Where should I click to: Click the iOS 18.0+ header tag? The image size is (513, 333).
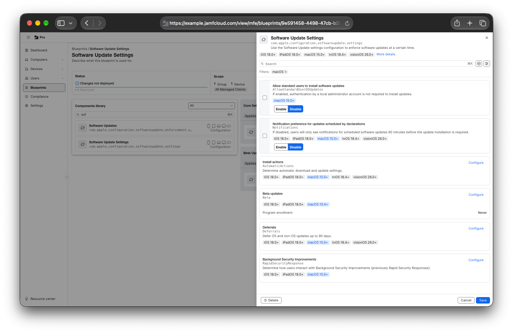coord(268,55)
